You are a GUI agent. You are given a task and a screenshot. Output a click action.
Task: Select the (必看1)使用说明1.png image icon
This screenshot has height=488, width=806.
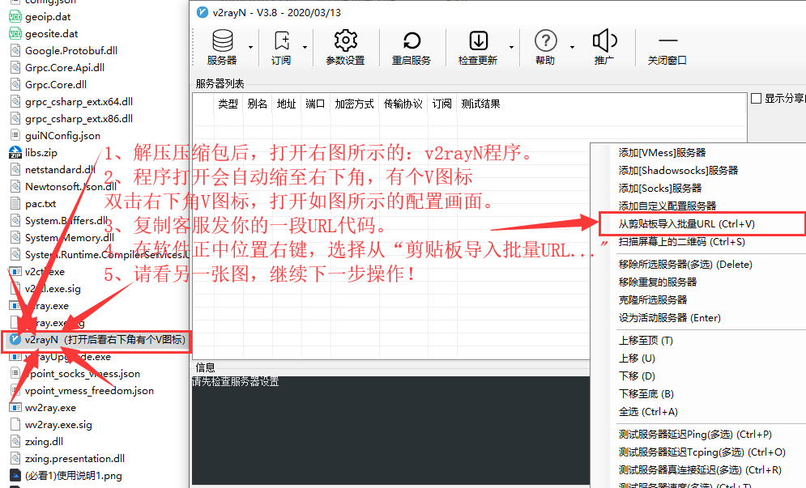point(15,475)
